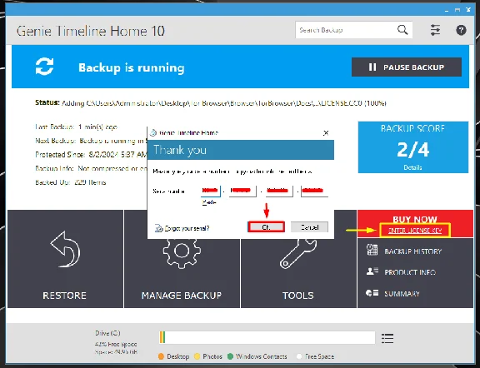Click the first serial number field
This screenshot has width=480, height=368.
click(x=210, y=191)
